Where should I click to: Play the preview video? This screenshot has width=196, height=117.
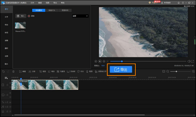click(x=100, y=61)
